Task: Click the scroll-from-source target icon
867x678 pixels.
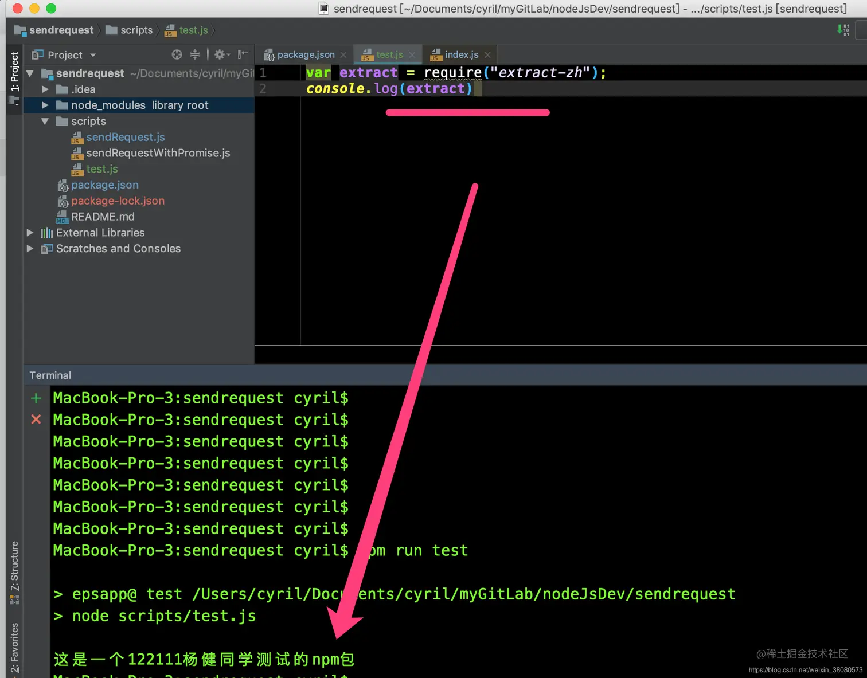Action: (177, 54)
